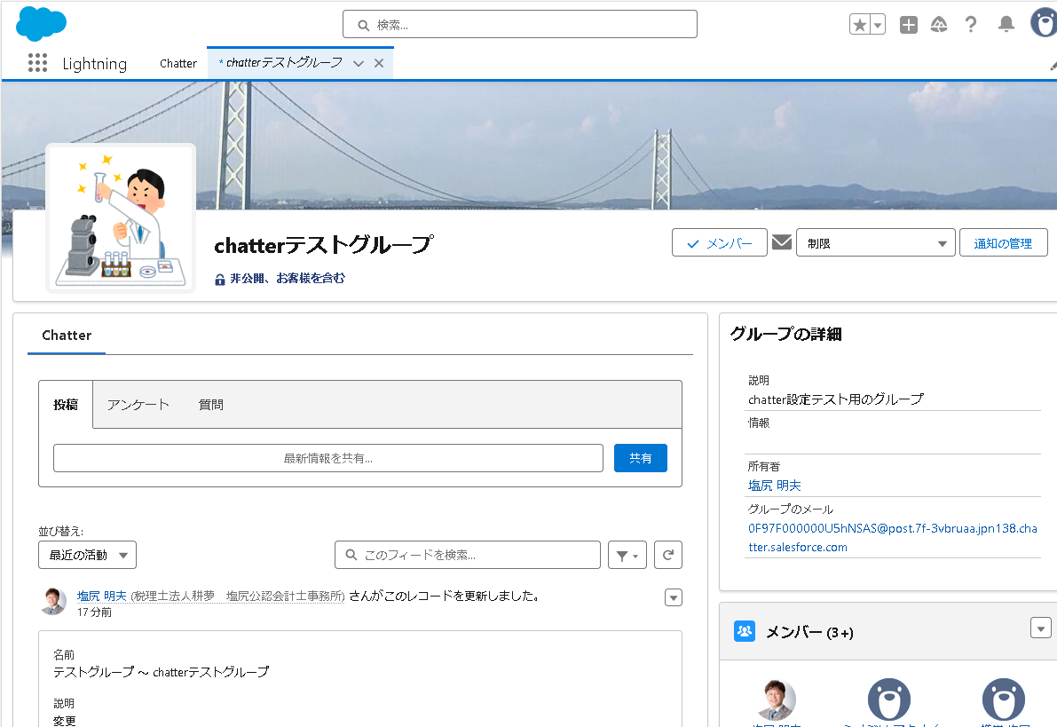Click the 17 分前 timestamp on the post
The image size is (1057, 727).
click(x=94, y=612)
